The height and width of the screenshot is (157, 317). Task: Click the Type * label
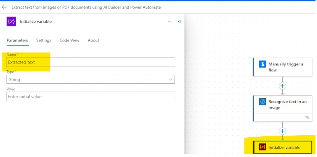pos(12,72)
